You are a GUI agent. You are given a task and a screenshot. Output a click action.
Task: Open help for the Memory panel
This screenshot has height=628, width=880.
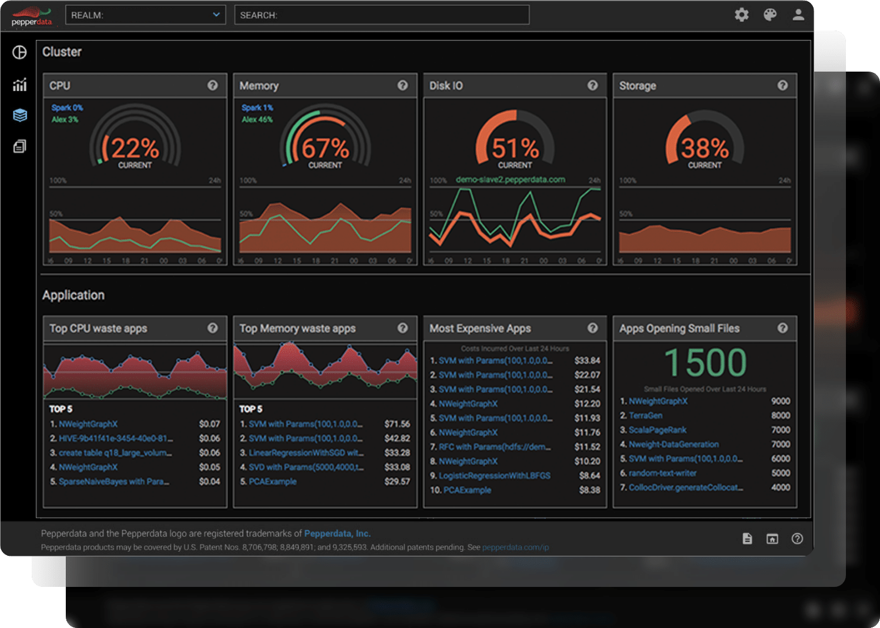click(402, 85)
